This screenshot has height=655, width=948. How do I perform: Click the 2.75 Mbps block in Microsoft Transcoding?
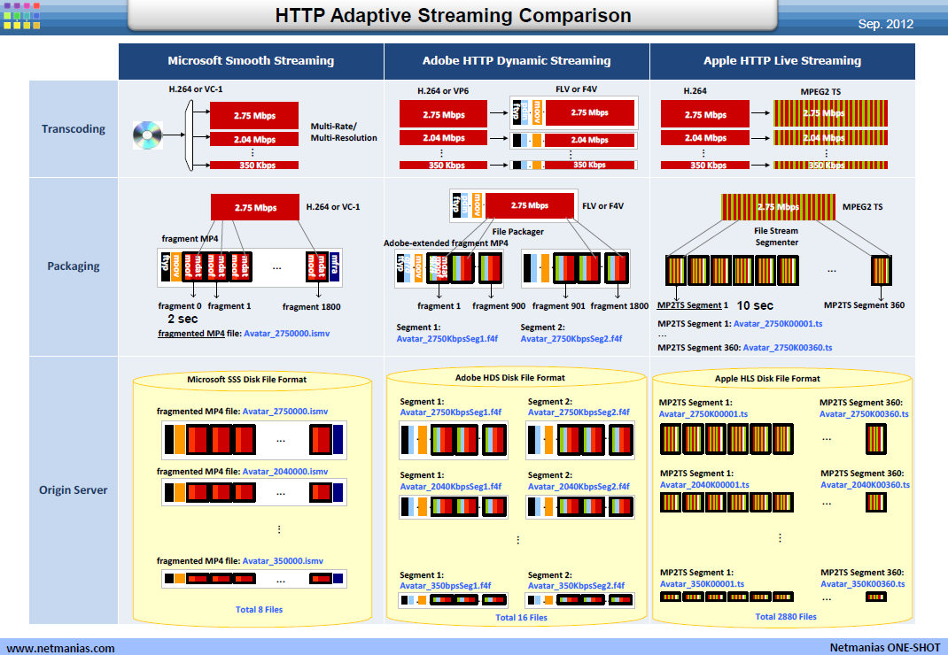click(254, 115)
